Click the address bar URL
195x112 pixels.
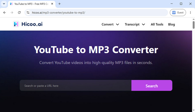(58, 13)
